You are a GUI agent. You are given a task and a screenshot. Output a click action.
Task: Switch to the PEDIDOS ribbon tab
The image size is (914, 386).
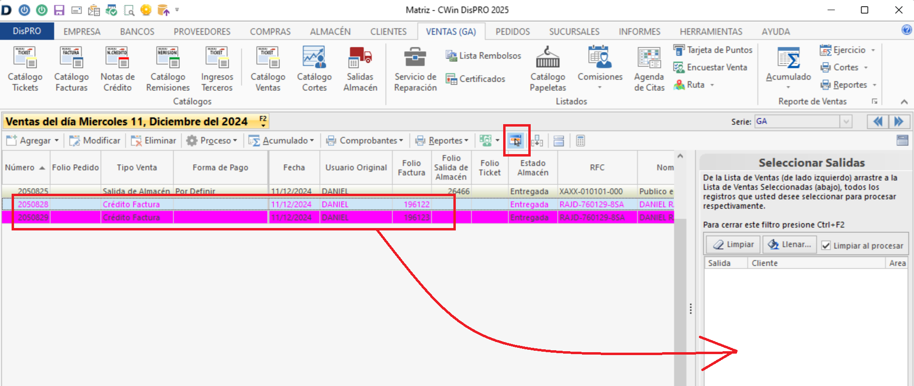512,32
